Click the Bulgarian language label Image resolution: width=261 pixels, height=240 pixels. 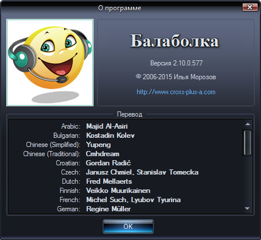click(67, 136)
